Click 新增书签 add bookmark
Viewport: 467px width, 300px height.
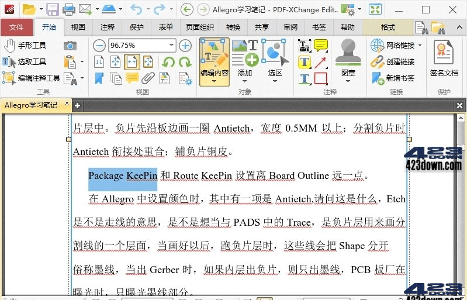pos(393,78)
